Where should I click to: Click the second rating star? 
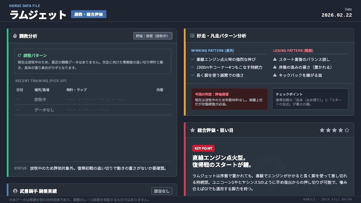coord(328,130)
